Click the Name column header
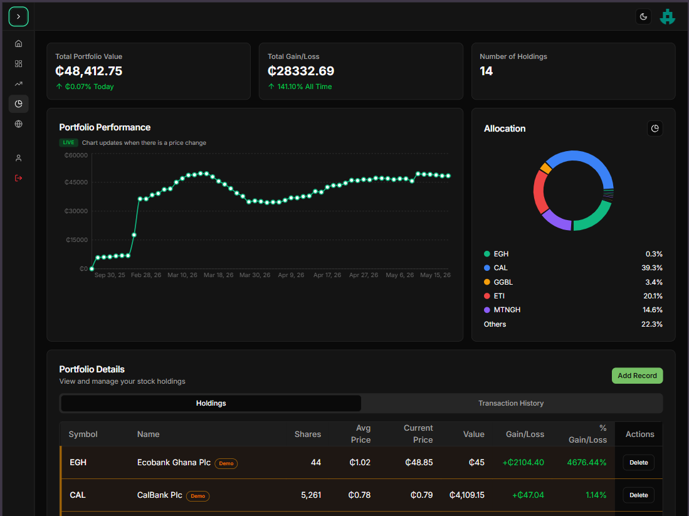The width and height of the screenshot is (689, 516). point(148,434)
